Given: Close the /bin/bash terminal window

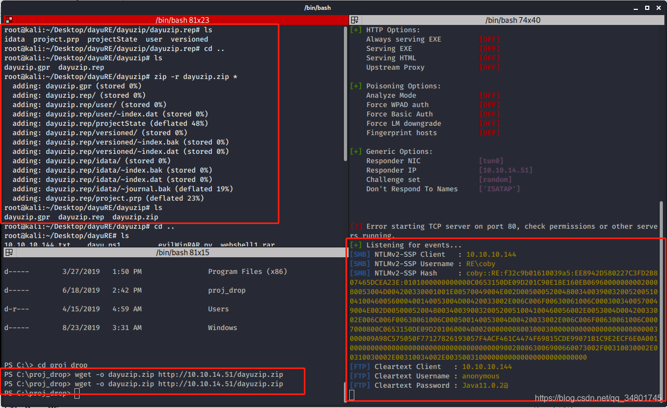Looking at the screenshot, I should pos(658,8).
